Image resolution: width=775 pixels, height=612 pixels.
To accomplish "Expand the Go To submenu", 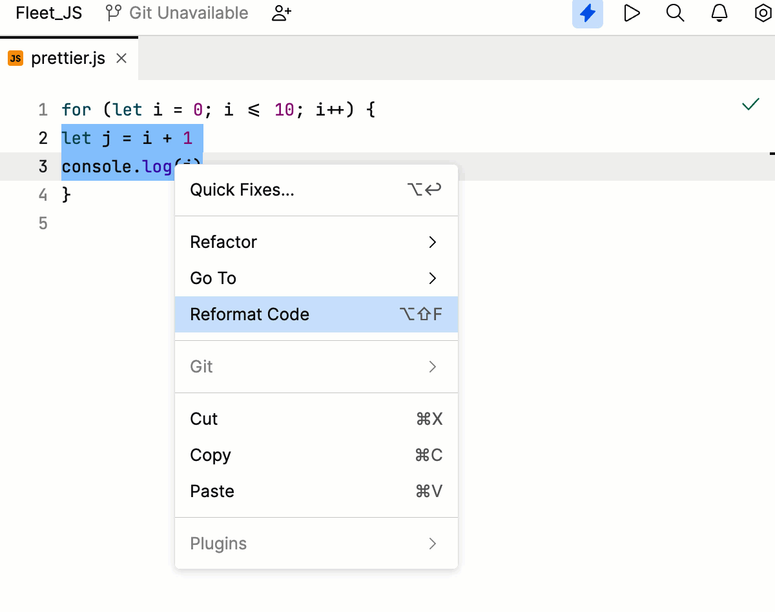I will (212, 278).
